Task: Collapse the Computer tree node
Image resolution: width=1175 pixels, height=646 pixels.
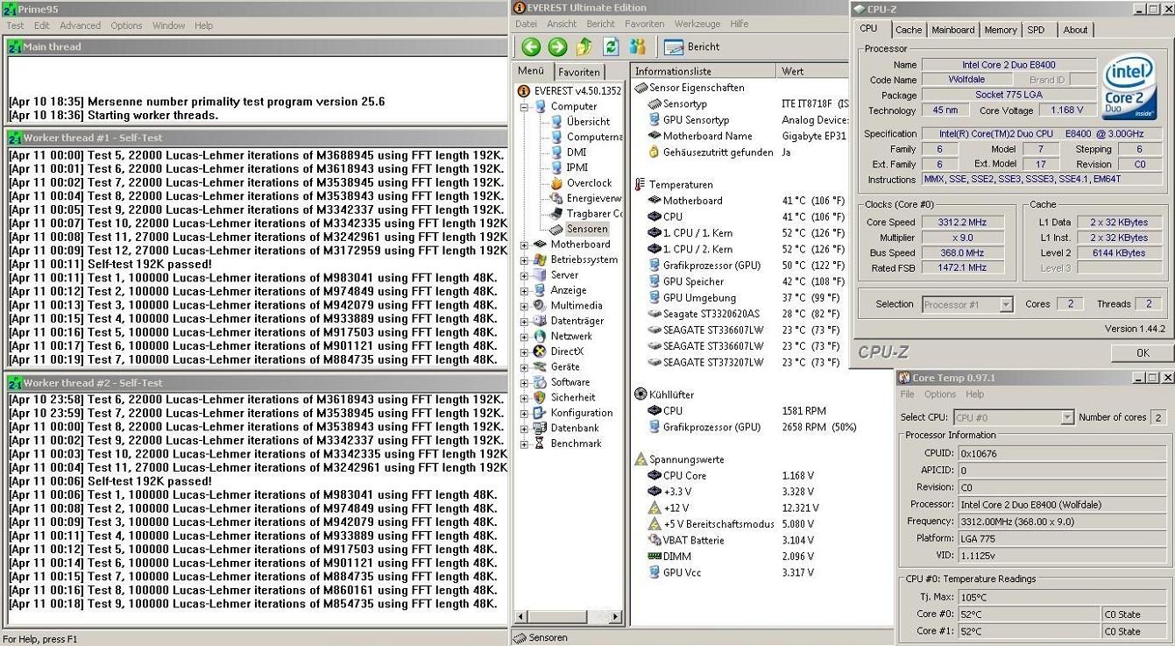Action: [525, 107]
